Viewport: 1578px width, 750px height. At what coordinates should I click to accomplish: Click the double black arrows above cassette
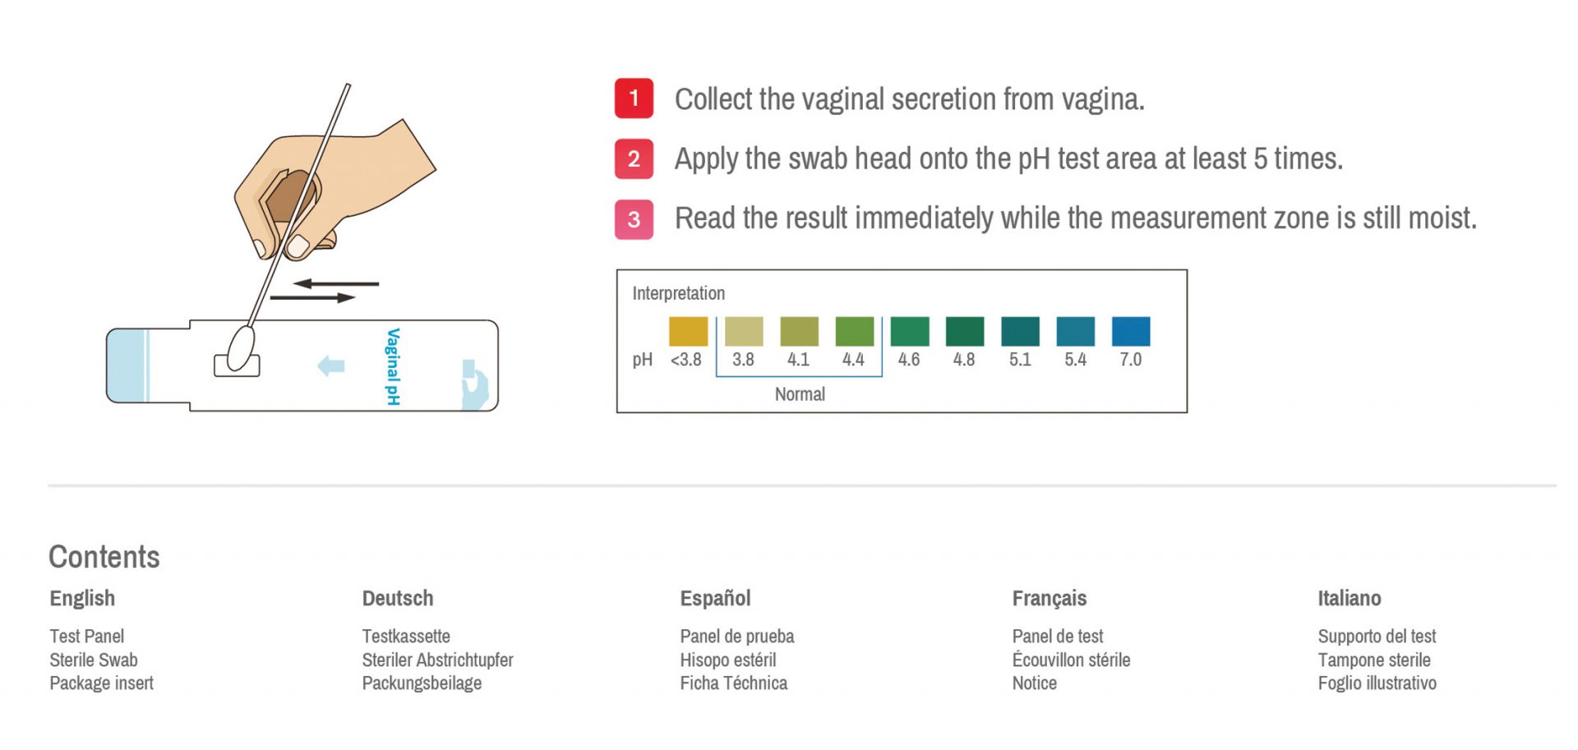(x=325, y=290)
